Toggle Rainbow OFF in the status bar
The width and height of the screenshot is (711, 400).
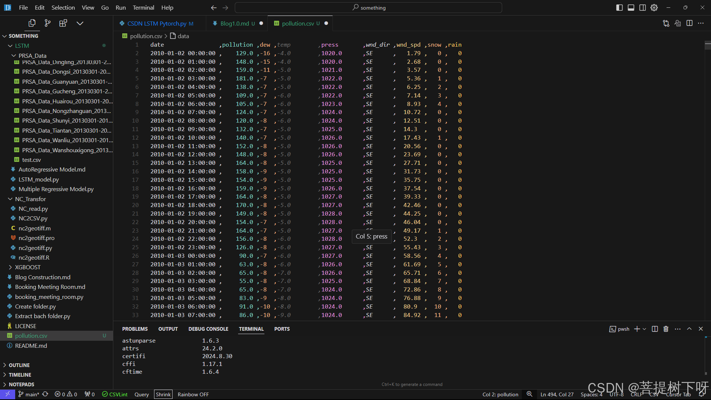(193, 394)
